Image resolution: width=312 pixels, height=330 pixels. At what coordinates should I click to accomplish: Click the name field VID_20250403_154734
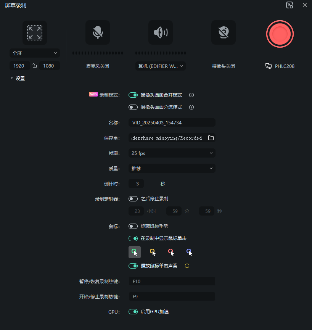(x=172, y=122)
